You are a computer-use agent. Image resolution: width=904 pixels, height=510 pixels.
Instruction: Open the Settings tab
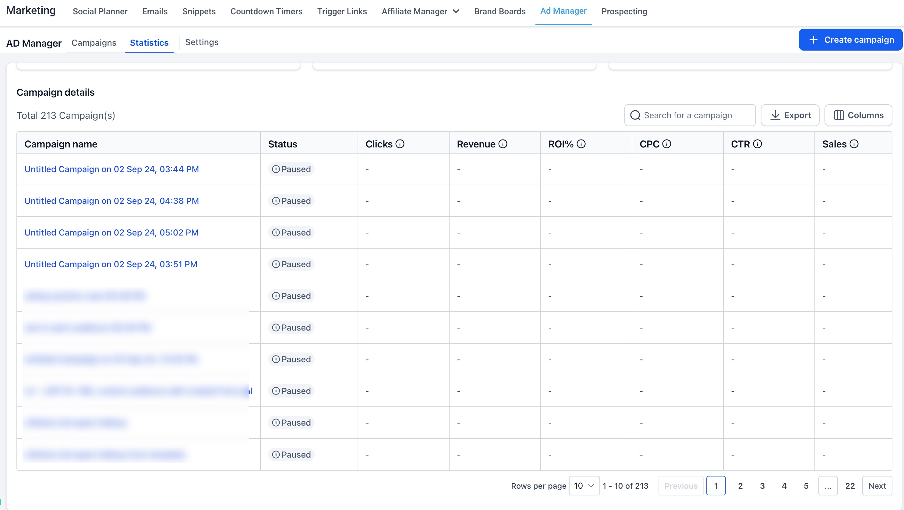click(202, 42)
